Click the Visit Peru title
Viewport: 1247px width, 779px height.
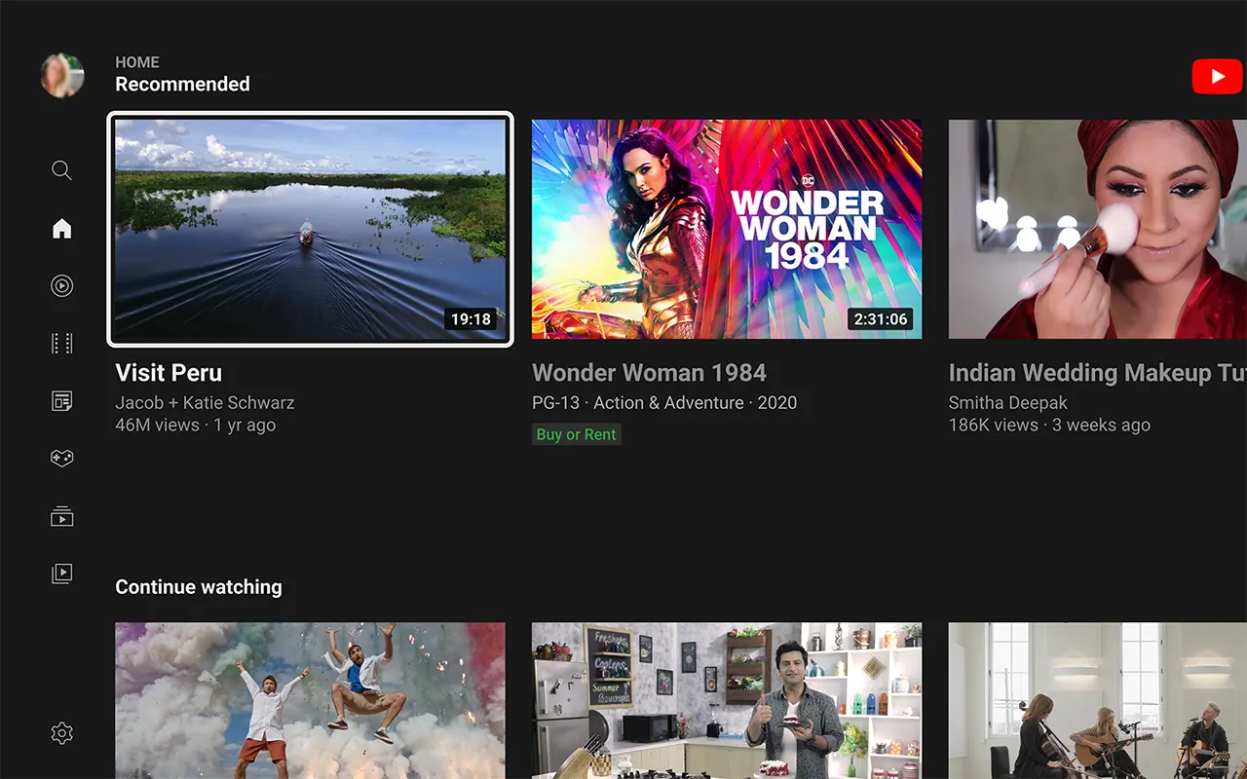coord(169,373)
